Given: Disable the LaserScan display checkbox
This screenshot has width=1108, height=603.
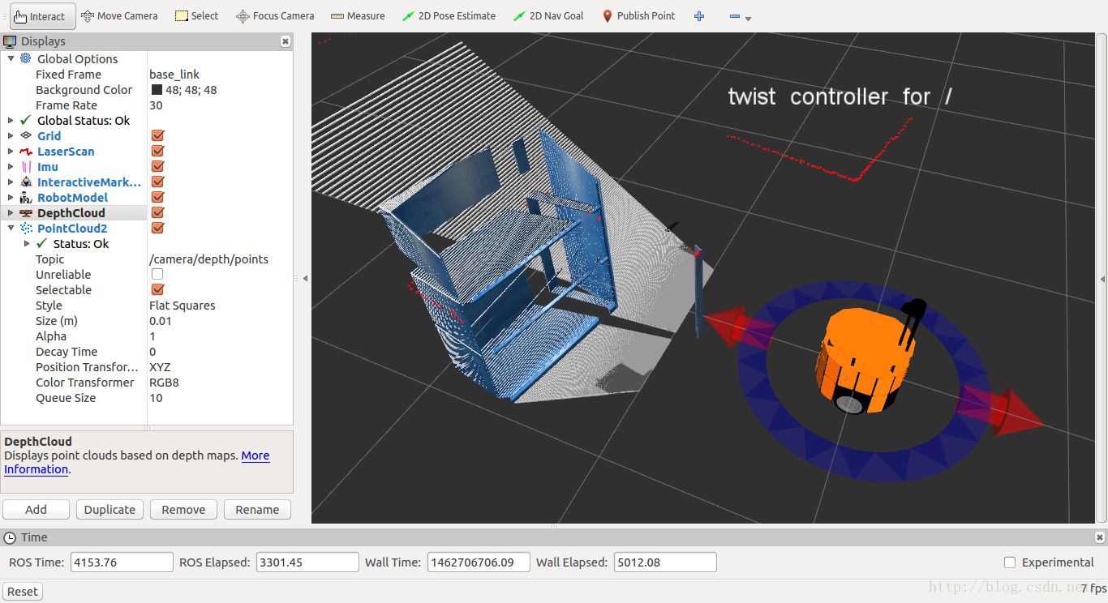Looking at the screenshot, I should coord(158,152).
